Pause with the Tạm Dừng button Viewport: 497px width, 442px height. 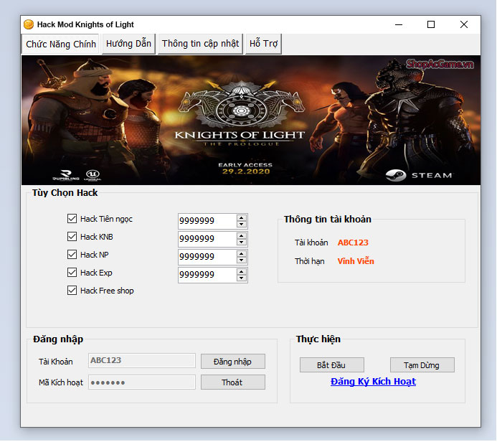[x=422, y=365]
